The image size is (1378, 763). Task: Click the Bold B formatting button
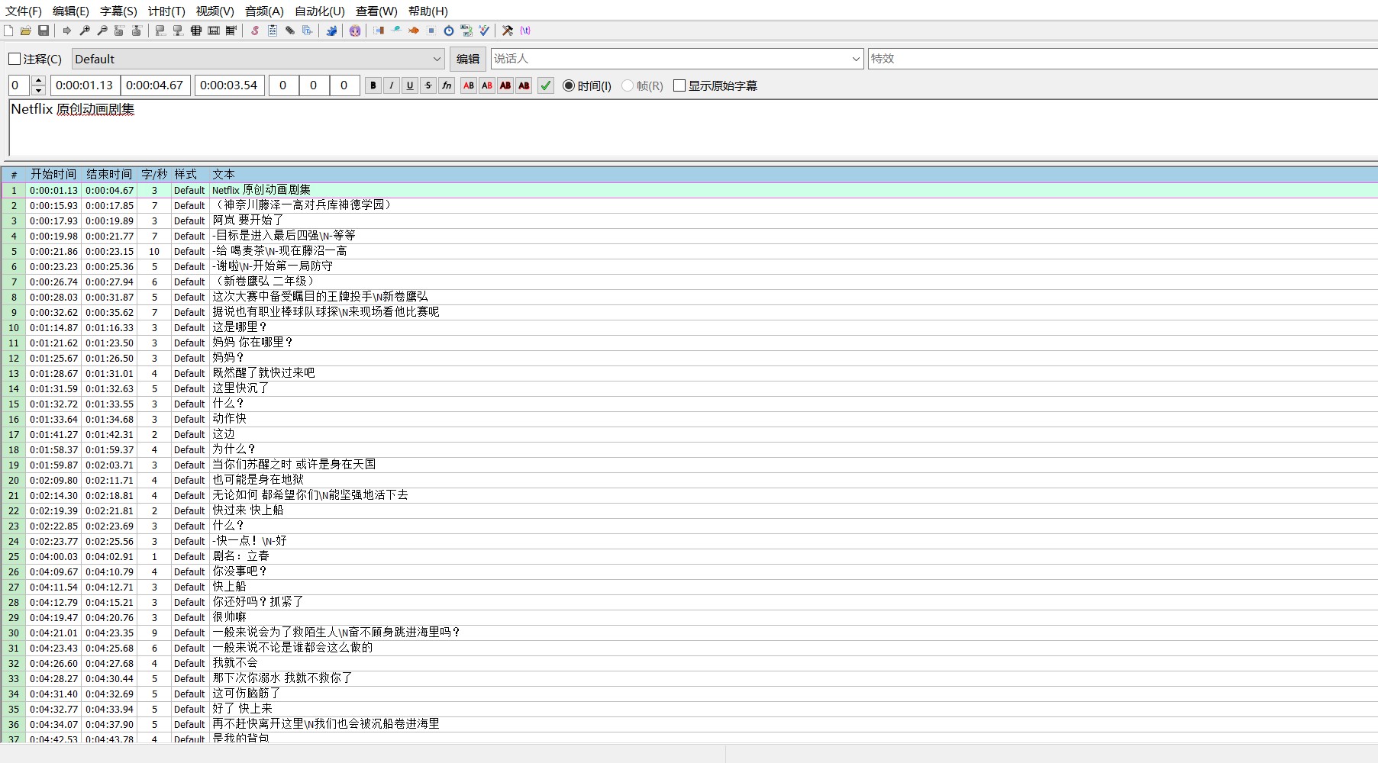pyautogui.click(x=373, y=85)
